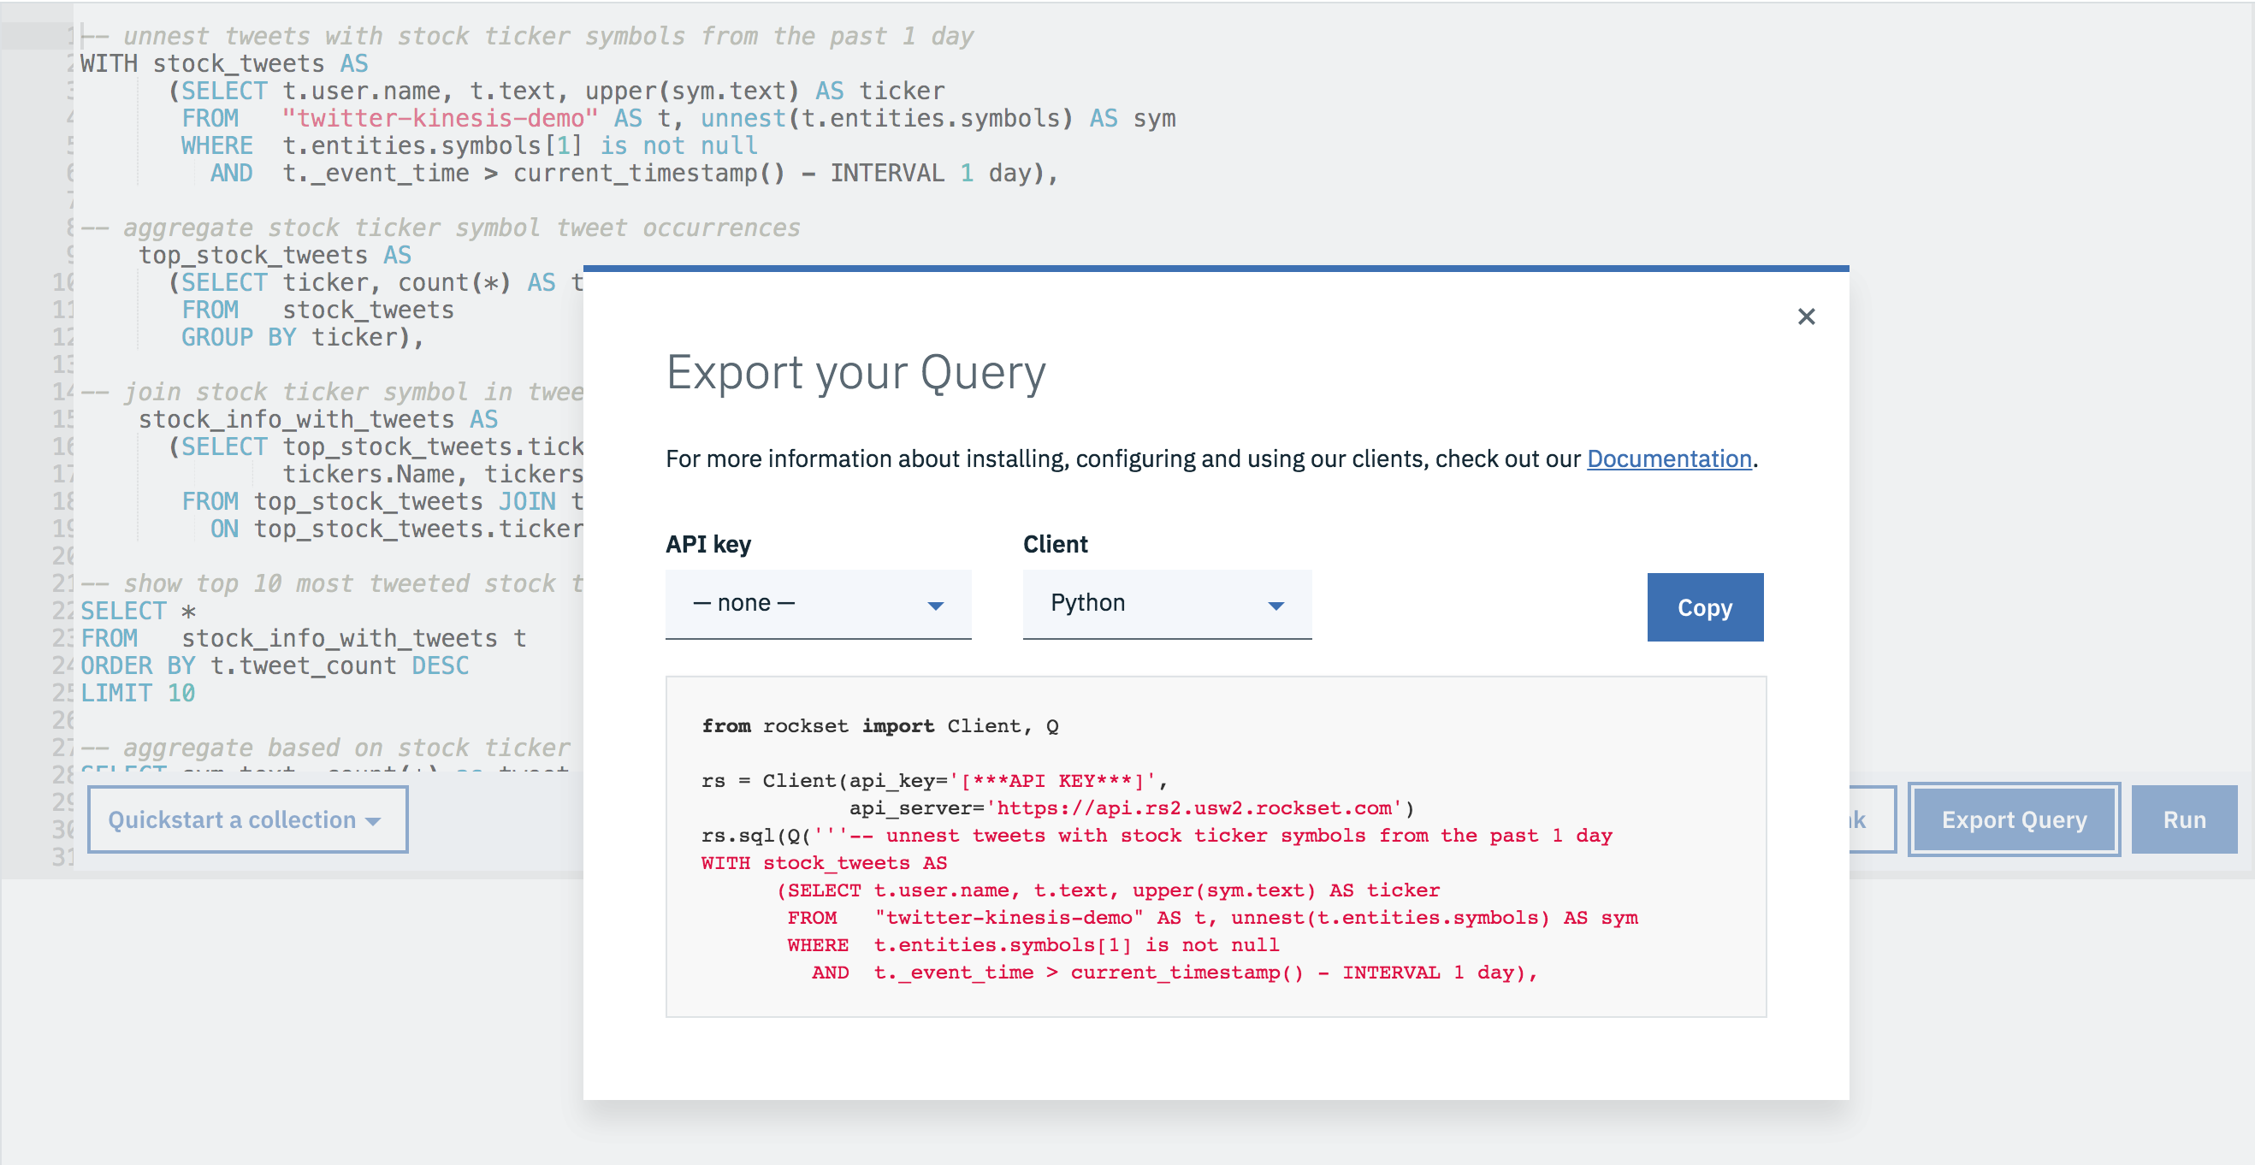Expand the API key dropdown

pyautogui.click(x=817, y=604)
